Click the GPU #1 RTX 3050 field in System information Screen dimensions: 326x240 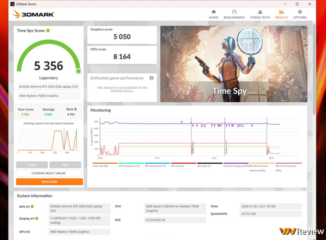click(80, 209)
